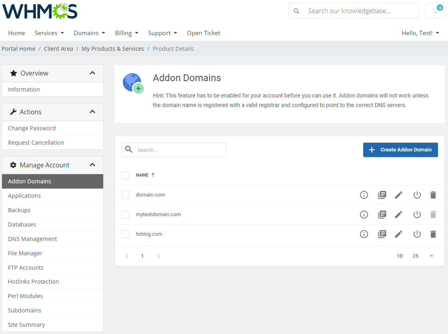Click the table search magnifier icon

point(129,149)
